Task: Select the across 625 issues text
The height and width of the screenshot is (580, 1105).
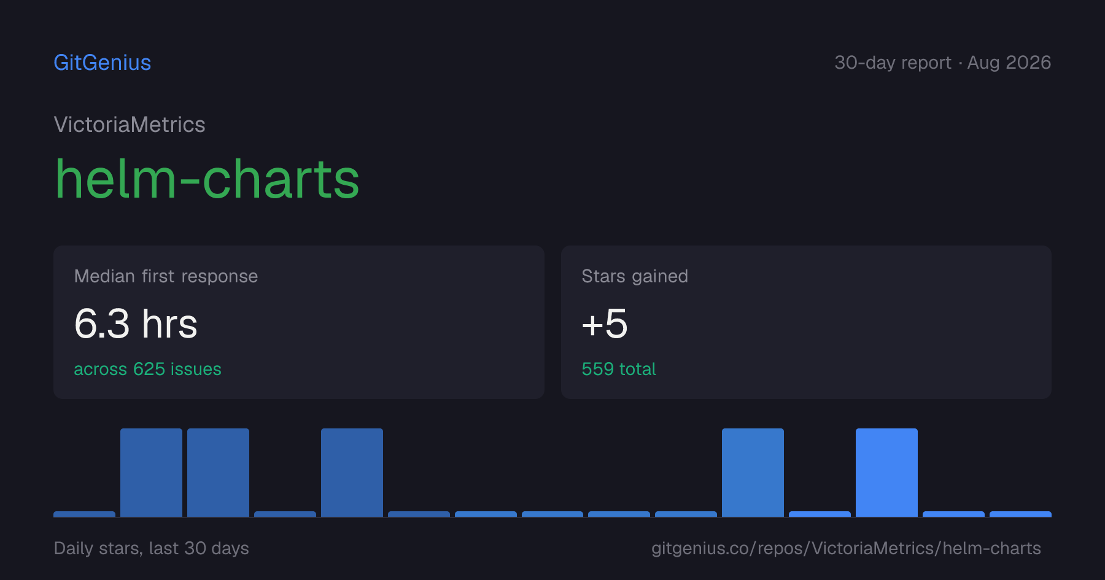Action: click(147, 369)
